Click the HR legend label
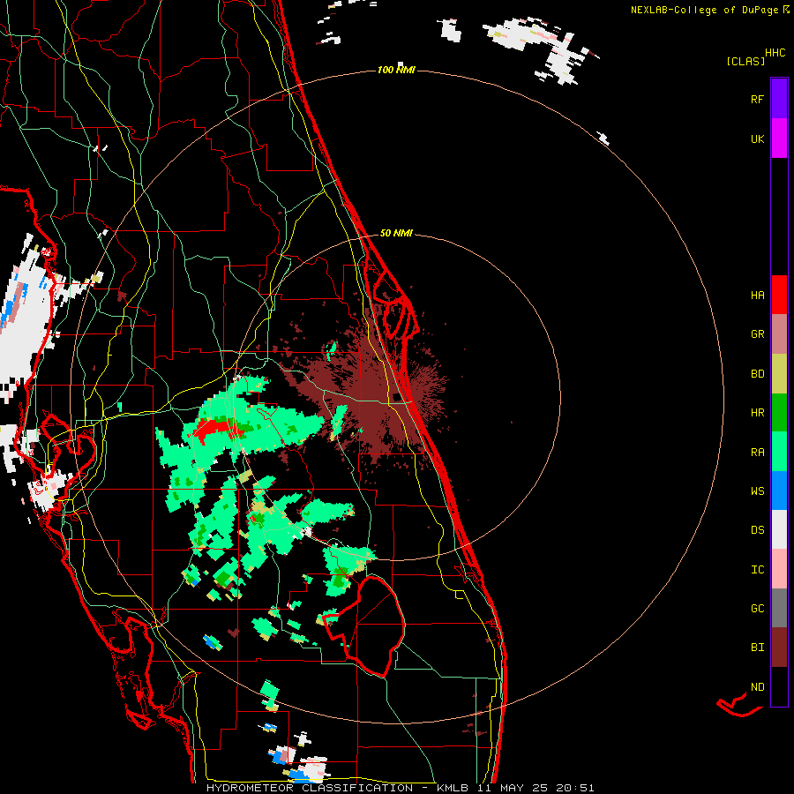 (757, 413)
